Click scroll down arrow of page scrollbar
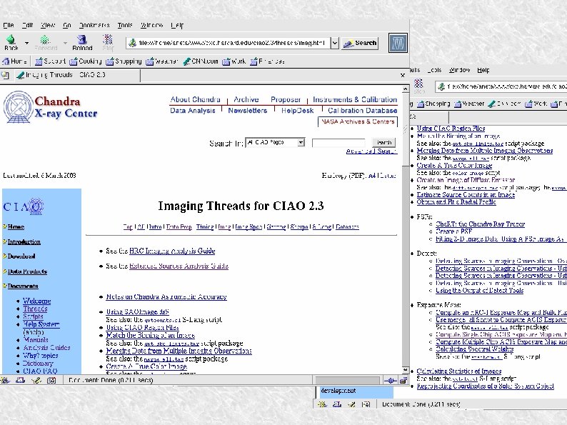The image size is (567, 425). point(406,371)
